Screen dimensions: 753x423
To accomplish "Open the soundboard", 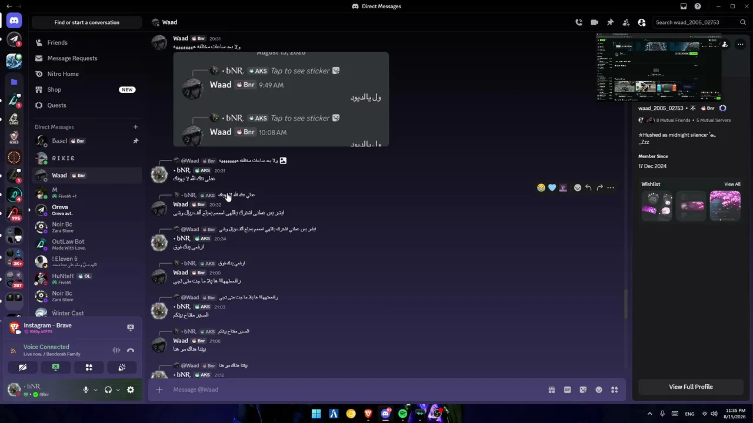I will point(122,367).
